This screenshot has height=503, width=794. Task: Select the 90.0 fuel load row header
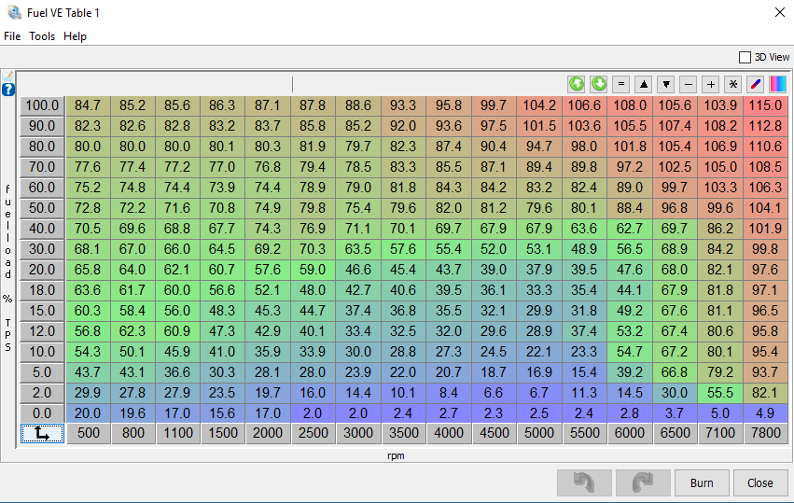(x=43, y=126)
